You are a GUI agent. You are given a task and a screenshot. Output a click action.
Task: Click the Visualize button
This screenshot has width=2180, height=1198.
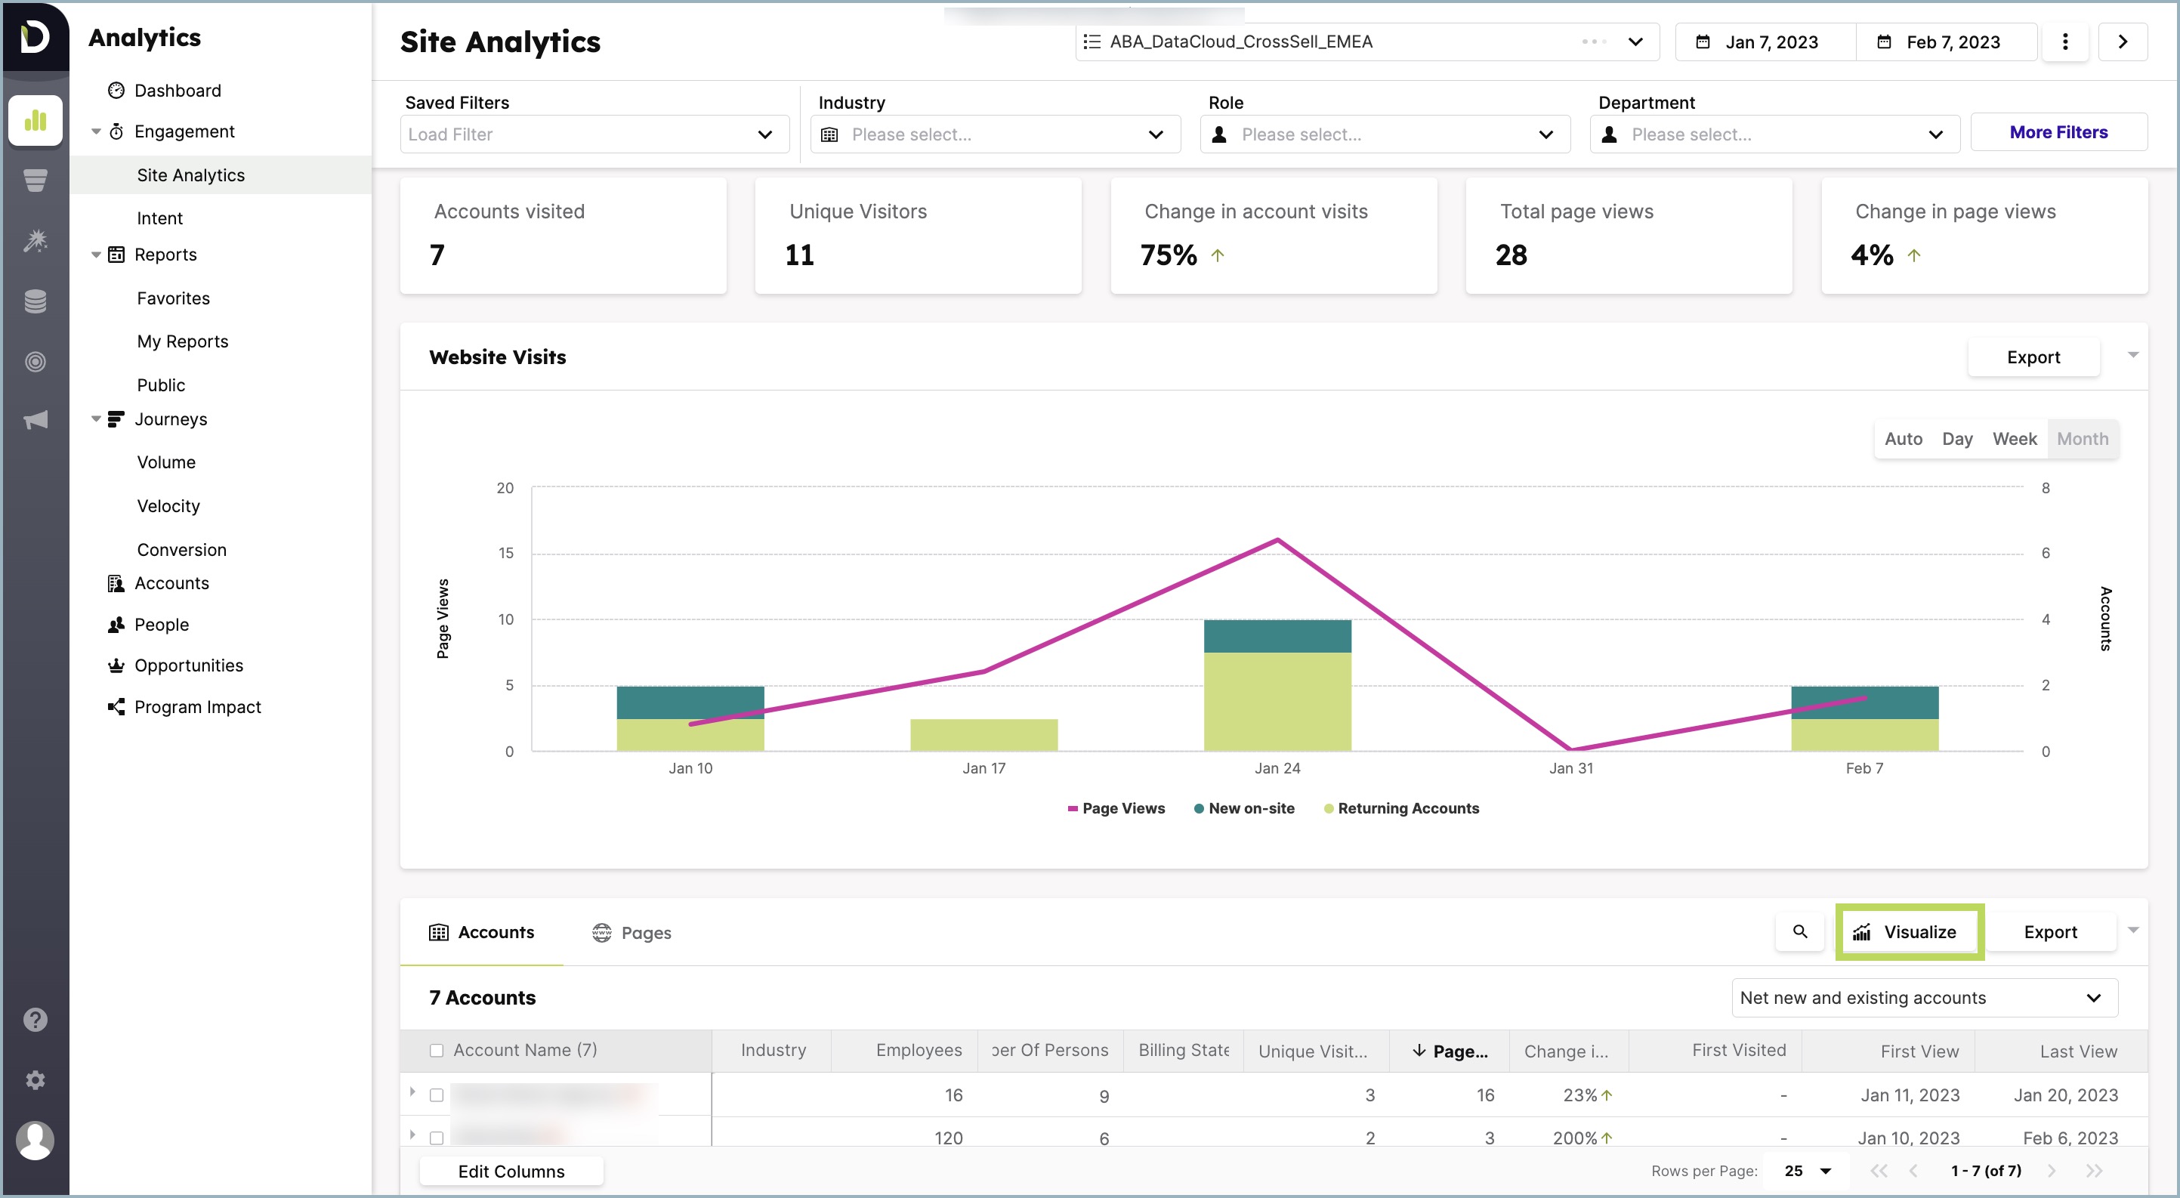(1909, 931)
